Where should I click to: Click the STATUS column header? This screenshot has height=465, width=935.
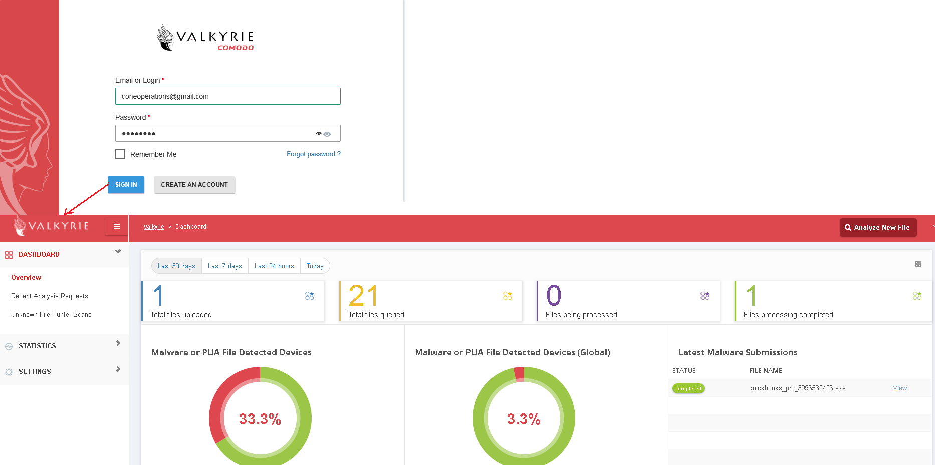coord(684,371)
